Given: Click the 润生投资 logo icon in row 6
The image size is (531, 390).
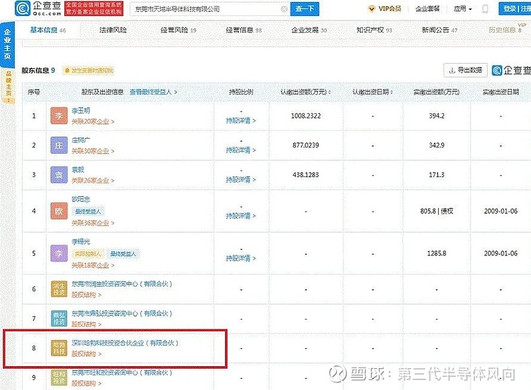Looking at the screenshot, I should click(x=59, y=289).
